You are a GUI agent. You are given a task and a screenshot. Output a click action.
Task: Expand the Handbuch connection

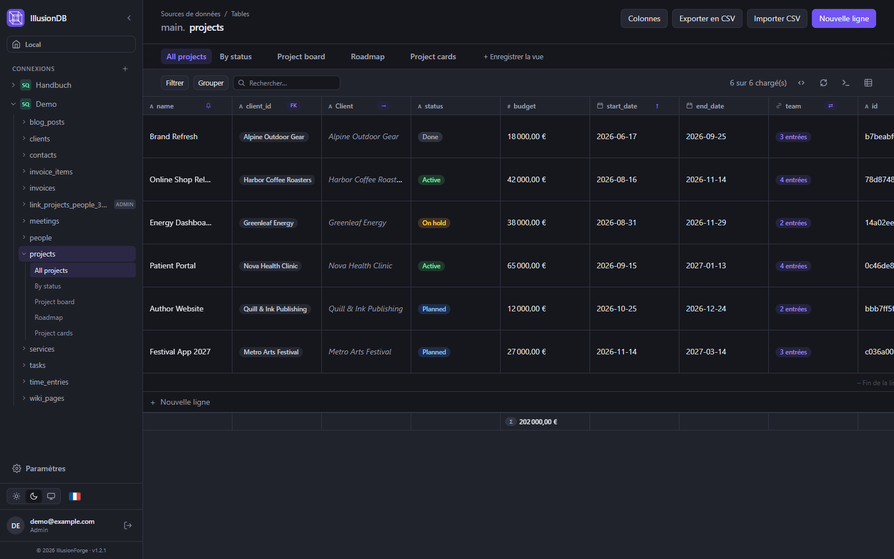(13, 85)
